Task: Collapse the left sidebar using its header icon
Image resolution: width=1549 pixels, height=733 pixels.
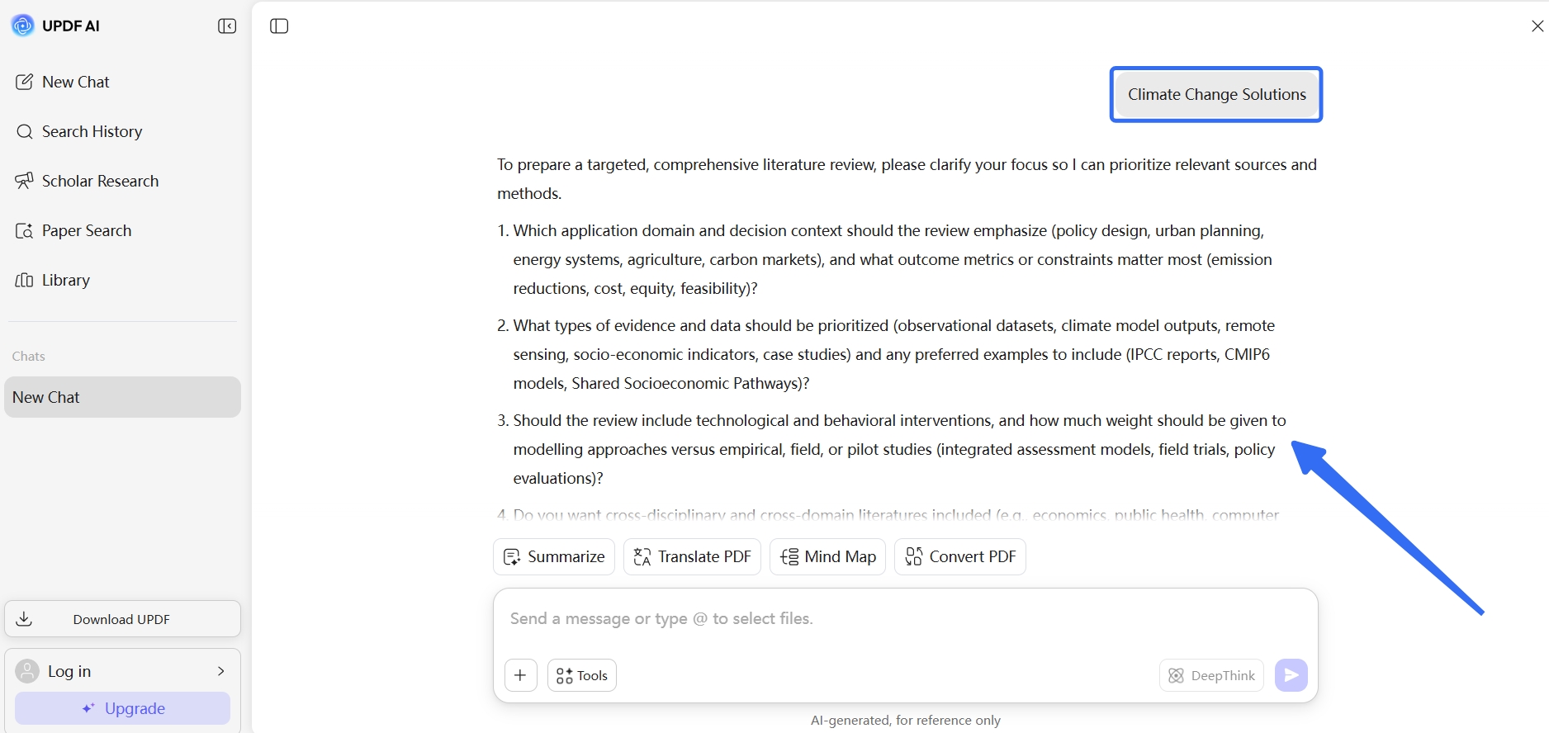Action: point(227,26)
